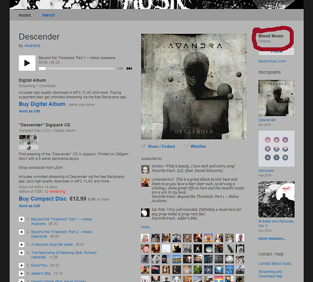Open The Narrowing of Meaning track link

(x=64, y=255)
